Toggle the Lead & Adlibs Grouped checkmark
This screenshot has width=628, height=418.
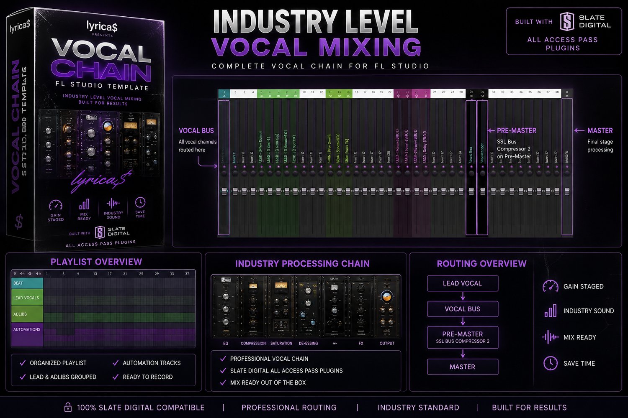pos(23,377)
